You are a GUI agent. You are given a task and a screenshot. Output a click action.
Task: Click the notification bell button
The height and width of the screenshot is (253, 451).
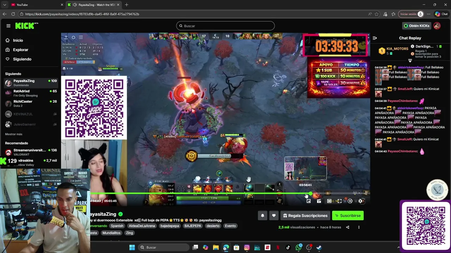tap(262, 216)
